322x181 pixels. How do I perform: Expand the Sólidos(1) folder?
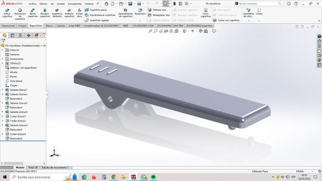point(2,64)
